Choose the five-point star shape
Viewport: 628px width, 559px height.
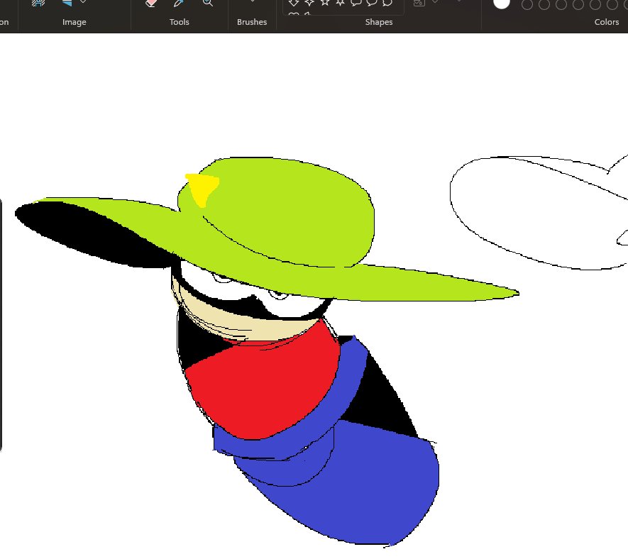pyautogui.click(x=325, y=2)
